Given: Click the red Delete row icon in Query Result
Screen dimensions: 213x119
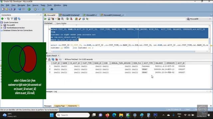Looking at the screenshot, I should click(x=56, y=59).
